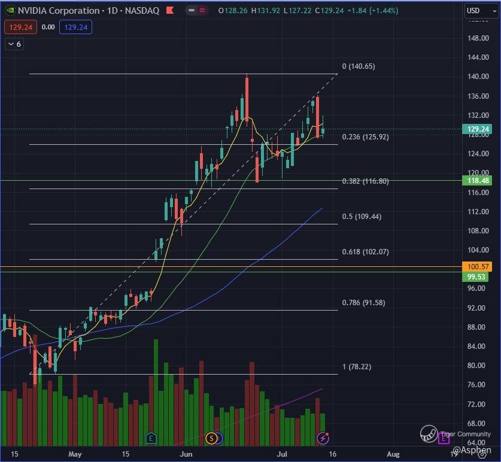Open the orange split S marker

click(x=211, y=438)
